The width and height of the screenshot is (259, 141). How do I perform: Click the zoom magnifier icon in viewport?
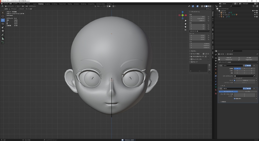185,21
